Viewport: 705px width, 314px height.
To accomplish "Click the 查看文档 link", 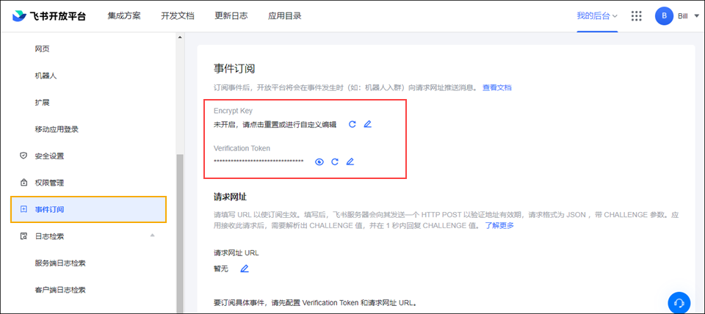I will point(496,88).
